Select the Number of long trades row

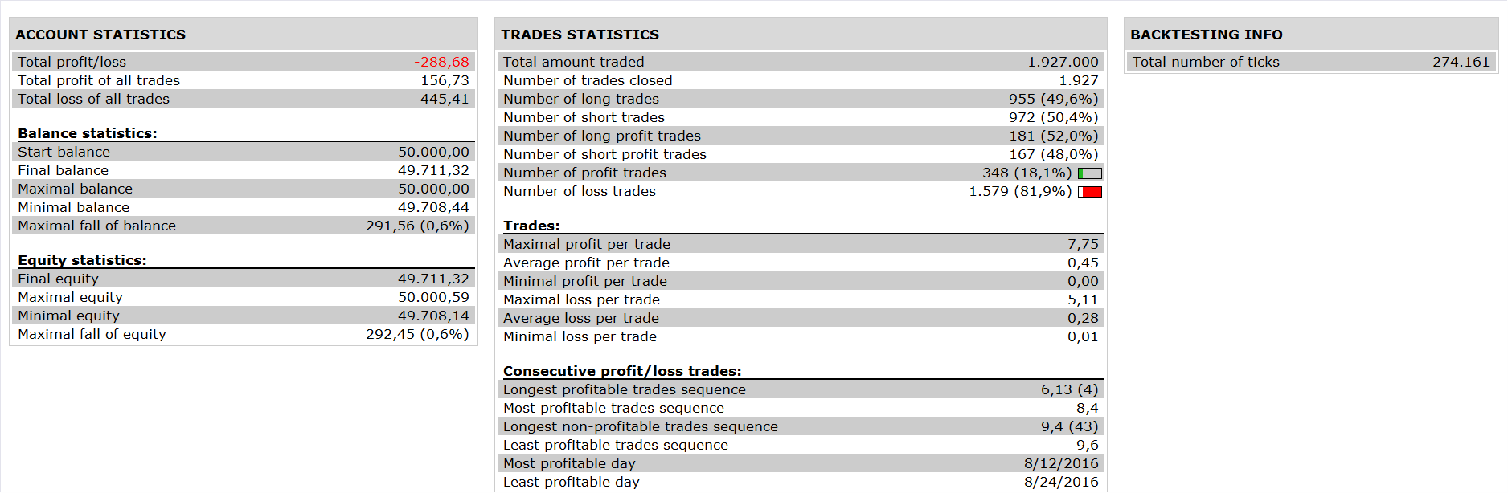tap(801, 99)
